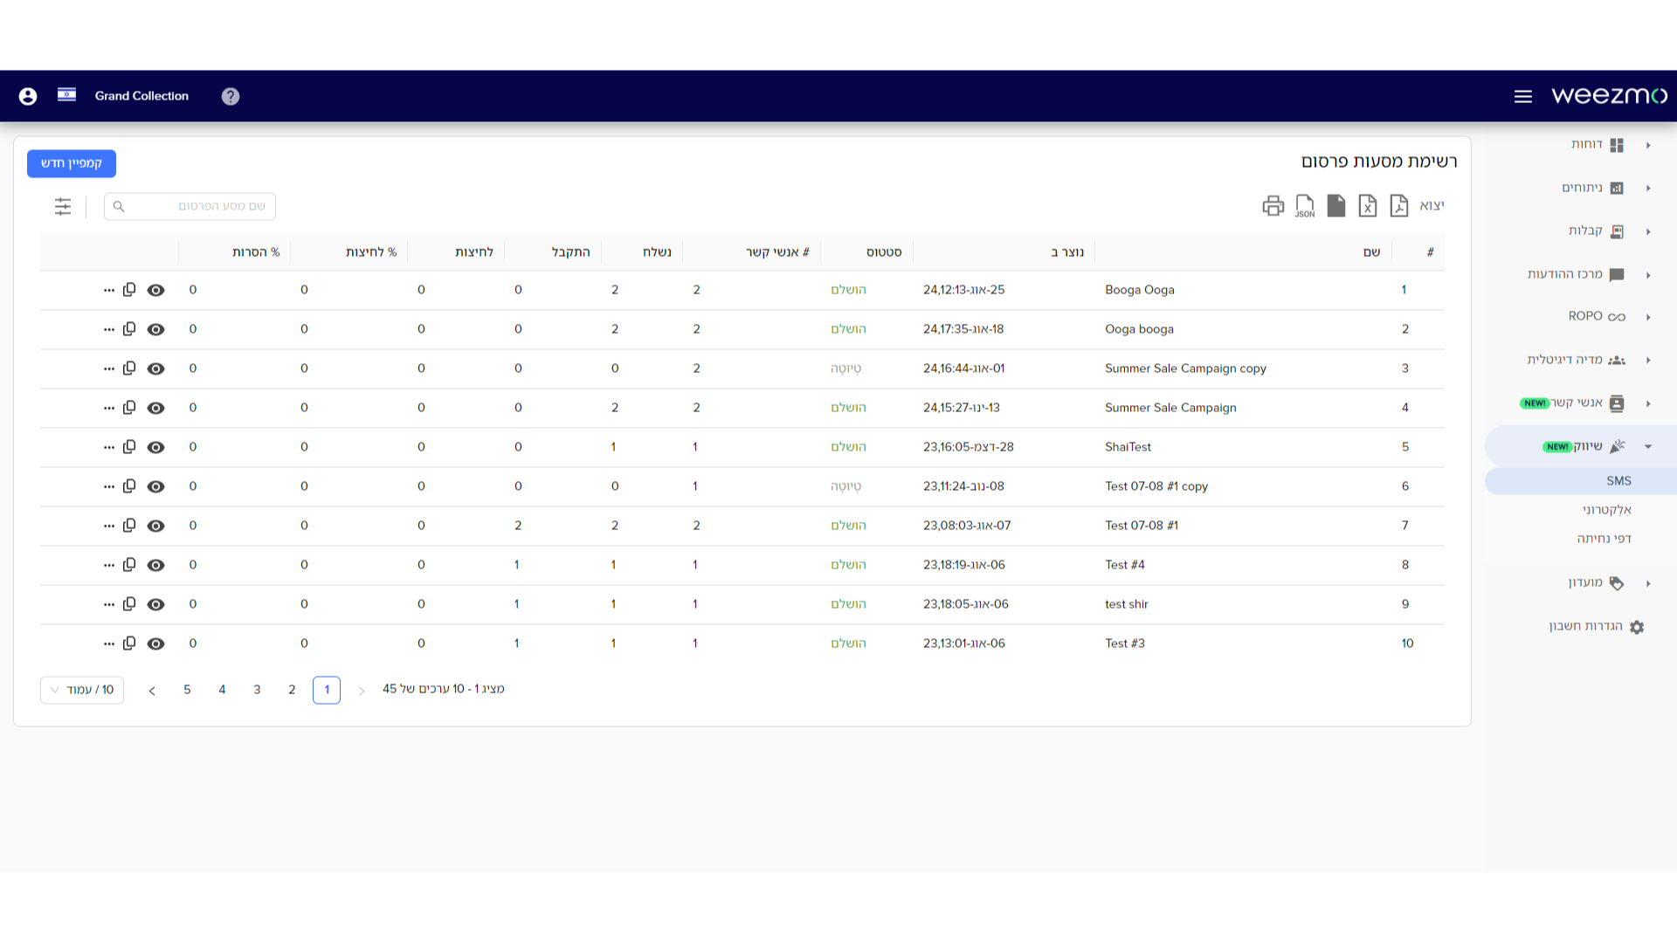This screenshot has height=943, width=1677.
Task: Collapse the שיווק sidebar section
Action: coord(1648,447)
